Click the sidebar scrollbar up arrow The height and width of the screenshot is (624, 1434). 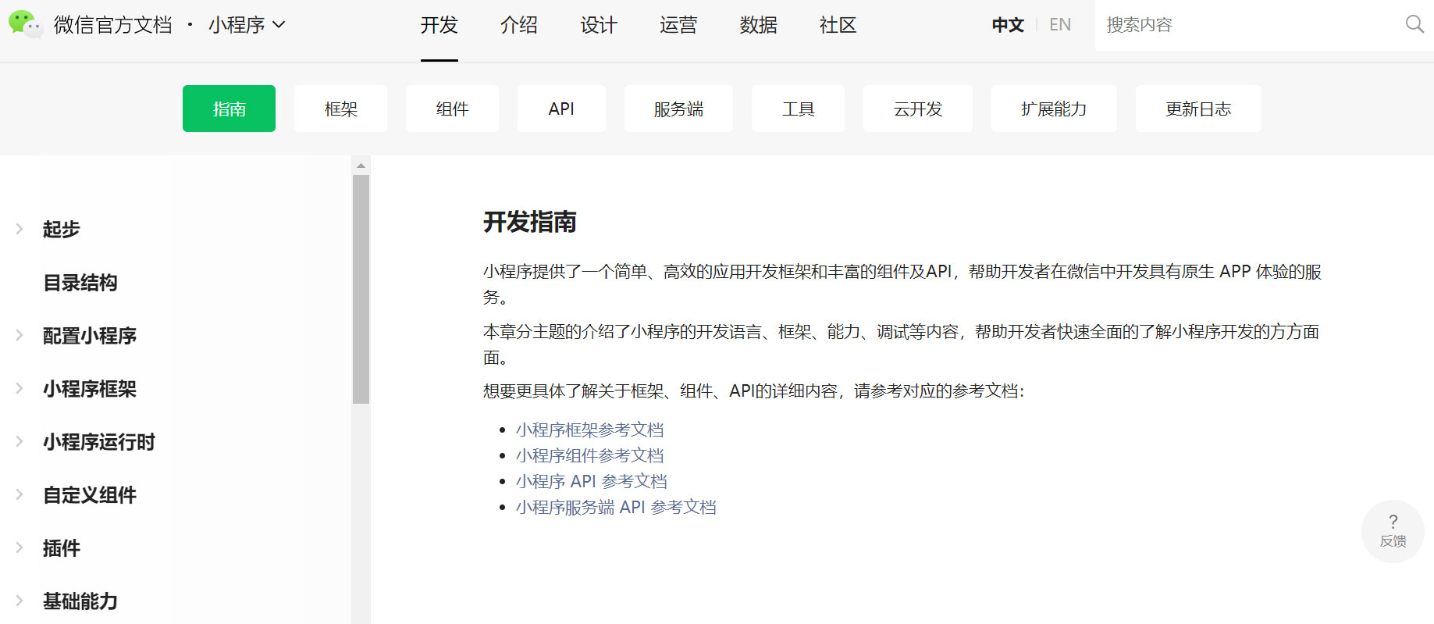click(x=361, y=165)
